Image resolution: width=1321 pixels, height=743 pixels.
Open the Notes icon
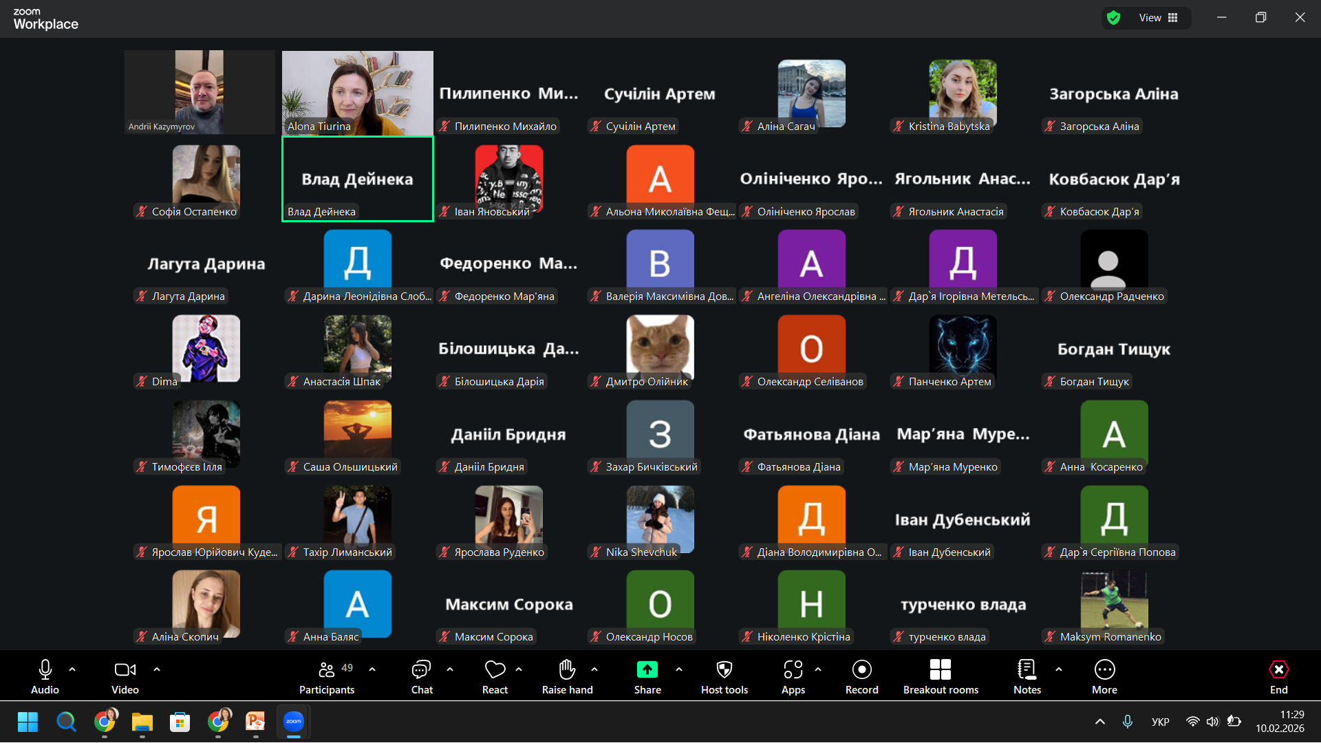click(x=1027, y=669)
